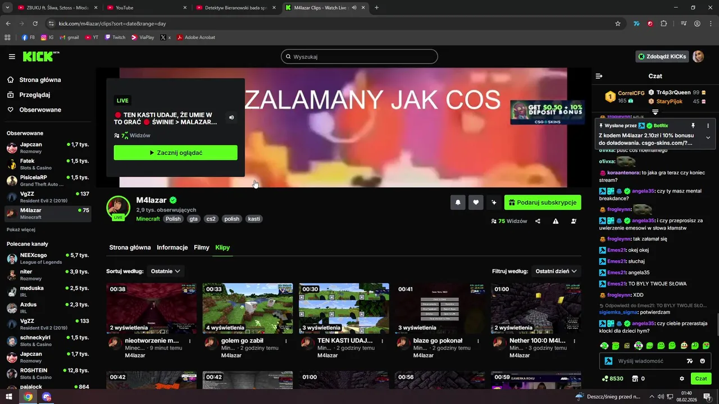Viewport: 719px width, 404px height.
Task: Click the user icon beside report triangle
Action: coord(574,221)
